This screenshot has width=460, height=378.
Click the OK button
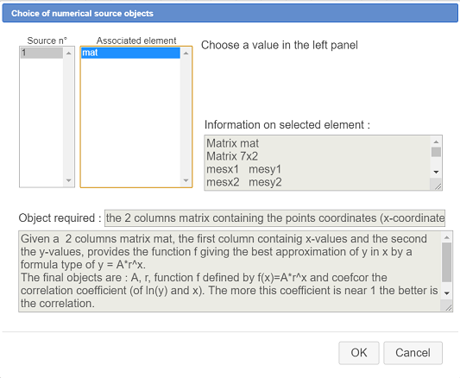[359, 353]
